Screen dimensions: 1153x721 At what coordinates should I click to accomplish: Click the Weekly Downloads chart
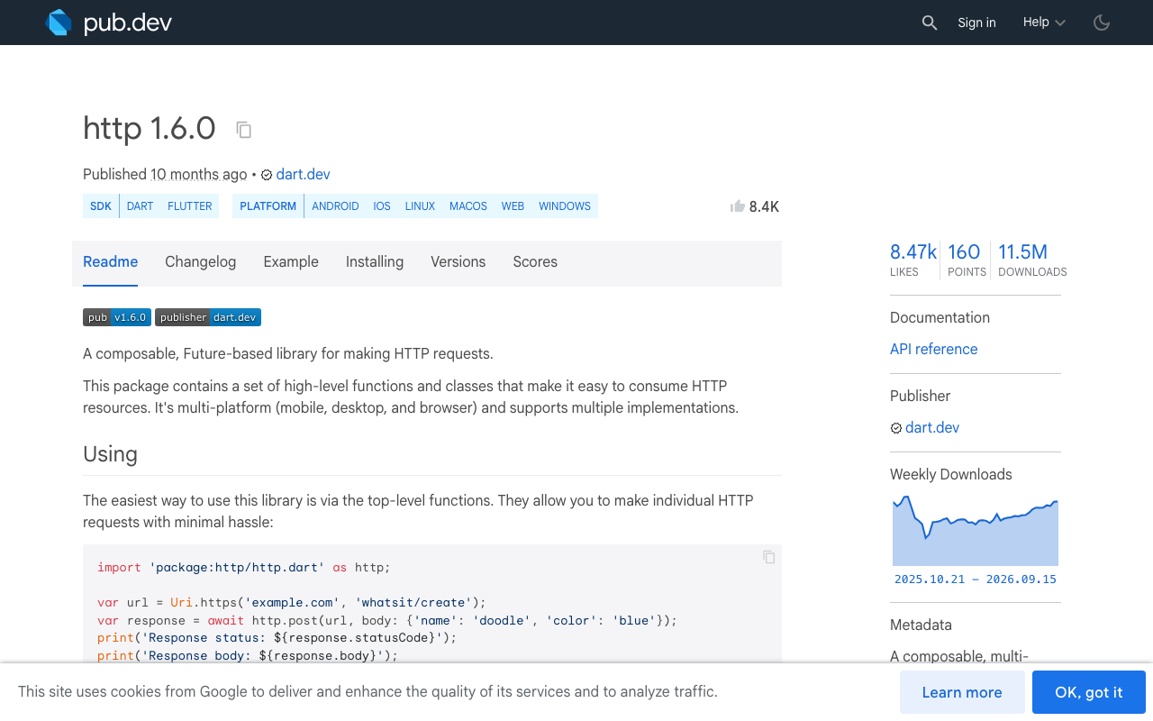click(976, 531)
